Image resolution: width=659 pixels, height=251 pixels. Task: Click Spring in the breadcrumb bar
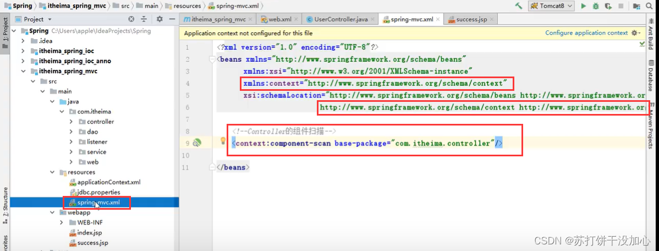[19, 6]
